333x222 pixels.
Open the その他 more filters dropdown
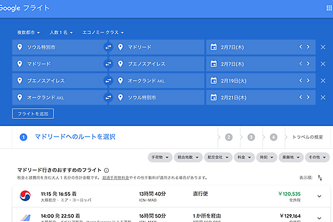tap(317, 157)
